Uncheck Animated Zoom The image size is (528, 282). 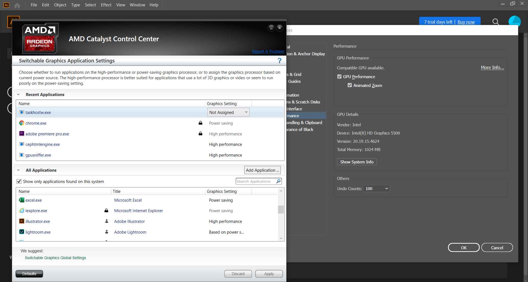[350, 85]
